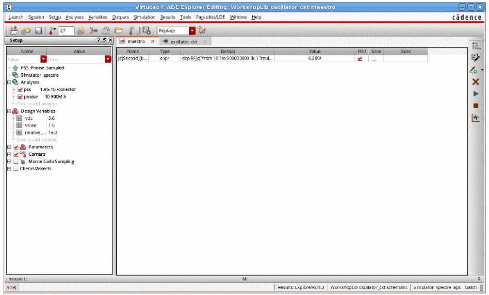Uncheck Plot for the Jc[Second] output
Image resolution: width=489 pixels, height=295 pixels.
tap(360, 58)
